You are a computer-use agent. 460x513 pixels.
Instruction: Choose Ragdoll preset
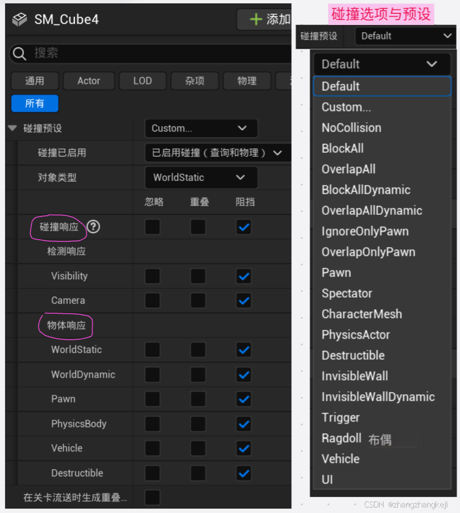[x=382, y=438]
